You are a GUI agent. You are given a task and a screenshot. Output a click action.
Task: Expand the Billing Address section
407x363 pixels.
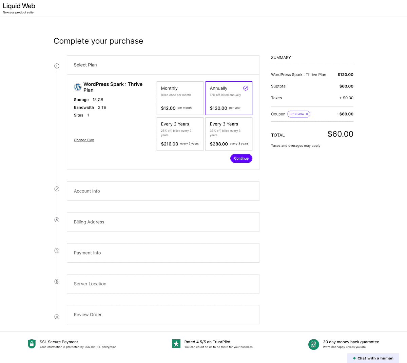tap(163, 222)
